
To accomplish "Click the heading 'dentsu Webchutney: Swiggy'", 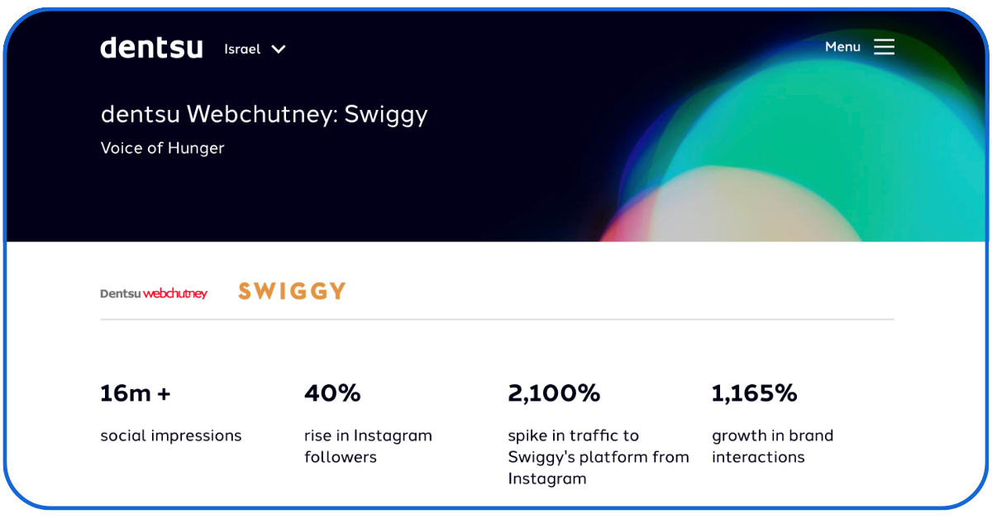I will 264,114.
